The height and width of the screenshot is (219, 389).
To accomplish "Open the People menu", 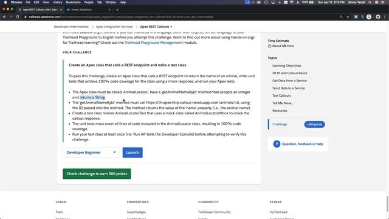I will (89, 2).
